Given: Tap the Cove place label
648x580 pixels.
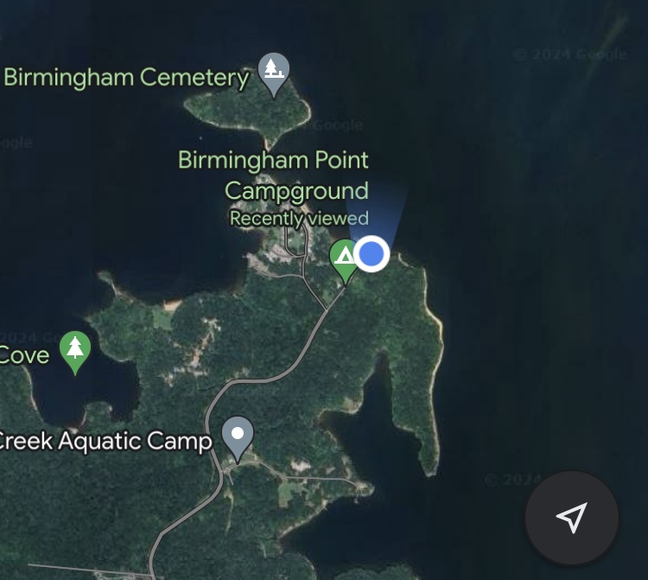Looking at the screenshot, I should [24, 355].
